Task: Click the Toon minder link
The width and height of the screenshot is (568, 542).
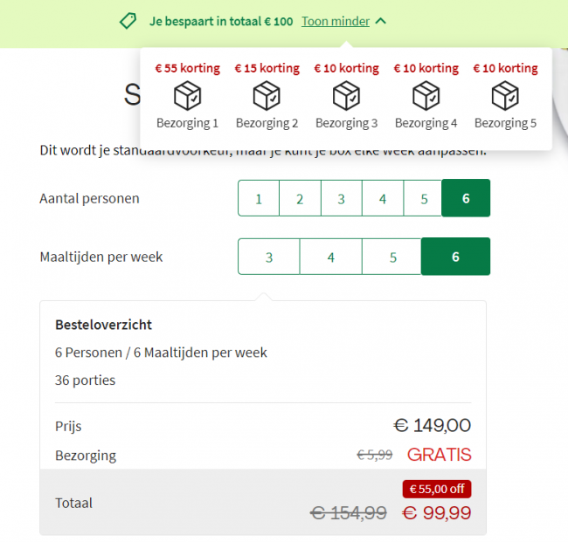Action: click(336, 21)
